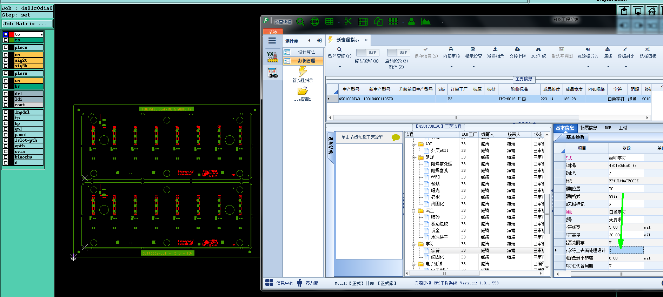
Task: Click 数据对比 compare icon
Action: [x=625, y=49]
